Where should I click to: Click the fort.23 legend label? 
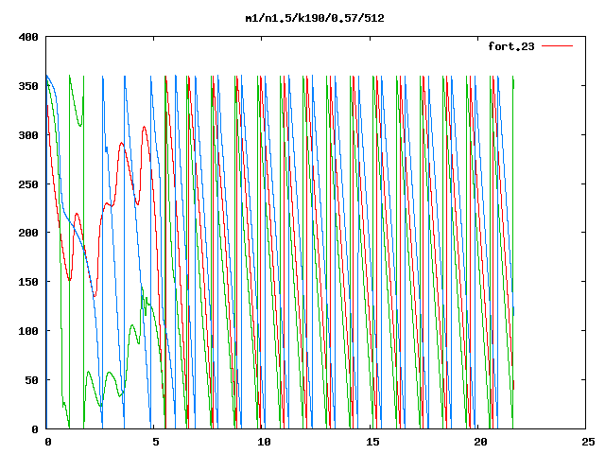click(510, 46)
